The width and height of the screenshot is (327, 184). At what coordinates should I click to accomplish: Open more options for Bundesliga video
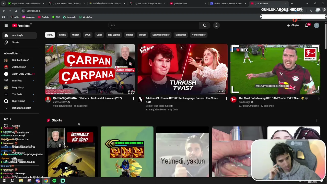pyautogui.click(x=319, y=98)
